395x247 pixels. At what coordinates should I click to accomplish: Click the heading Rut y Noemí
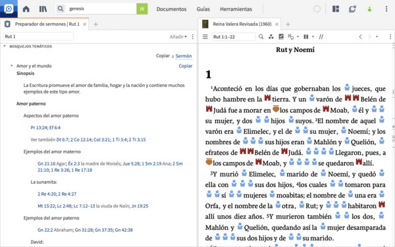click(295, 49)
